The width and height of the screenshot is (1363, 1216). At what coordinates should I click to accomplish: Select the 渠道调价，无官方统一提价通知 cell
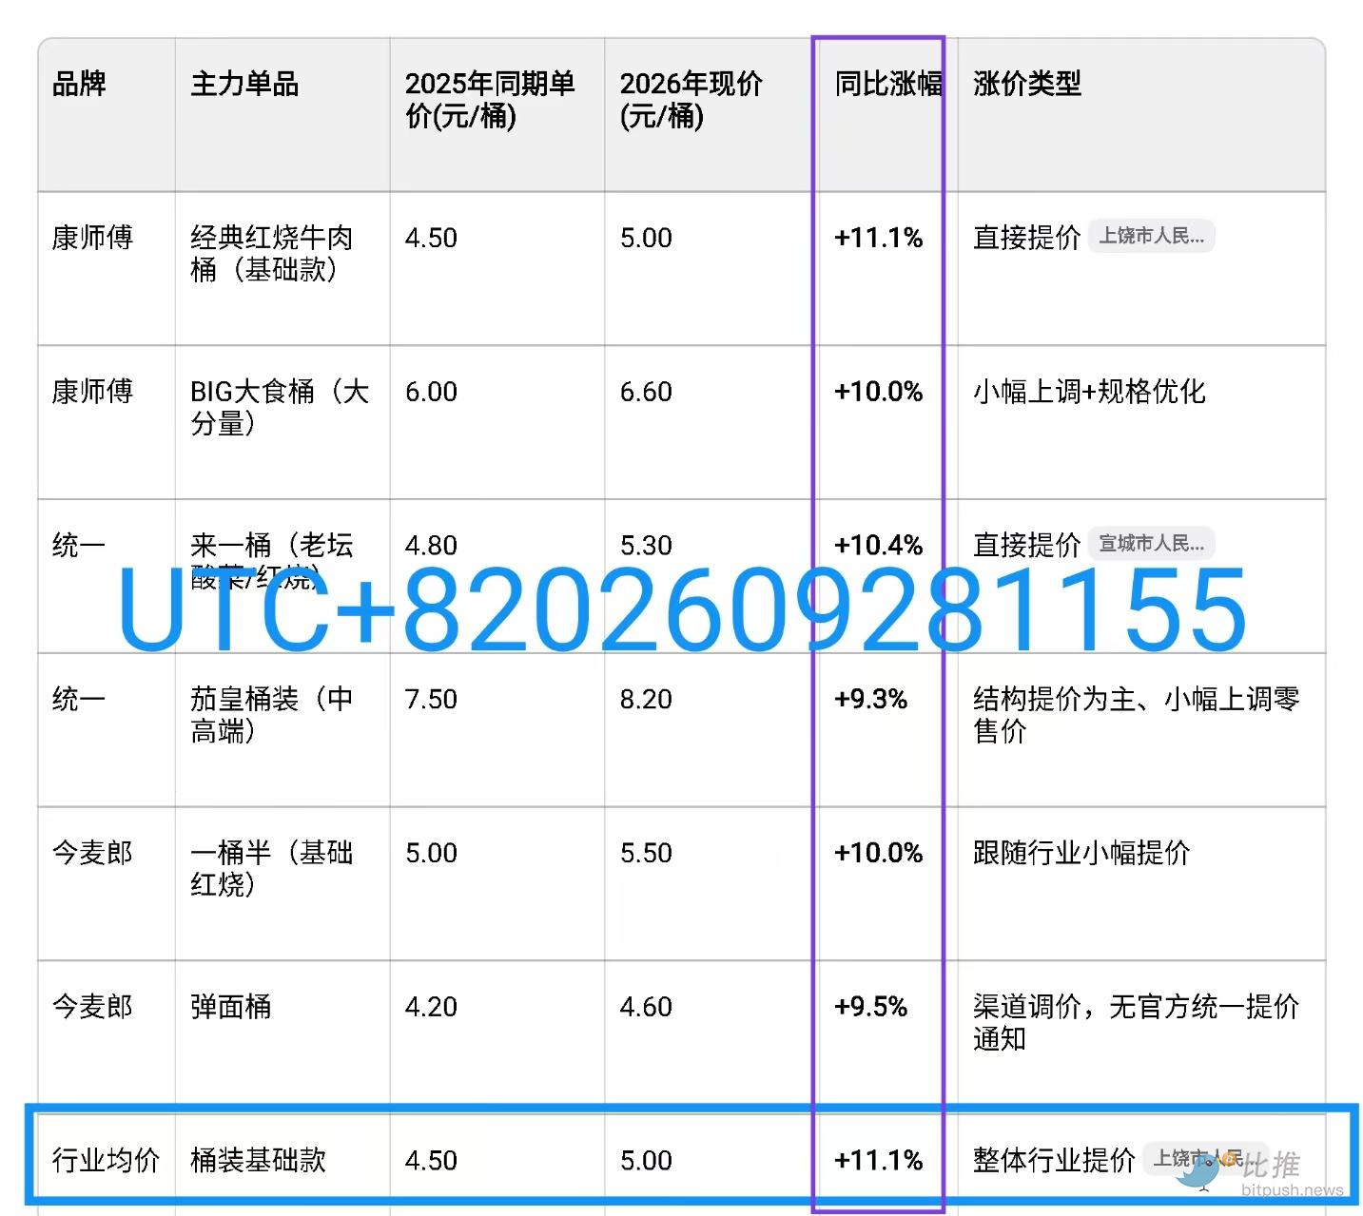[x=1137, y=1022]
